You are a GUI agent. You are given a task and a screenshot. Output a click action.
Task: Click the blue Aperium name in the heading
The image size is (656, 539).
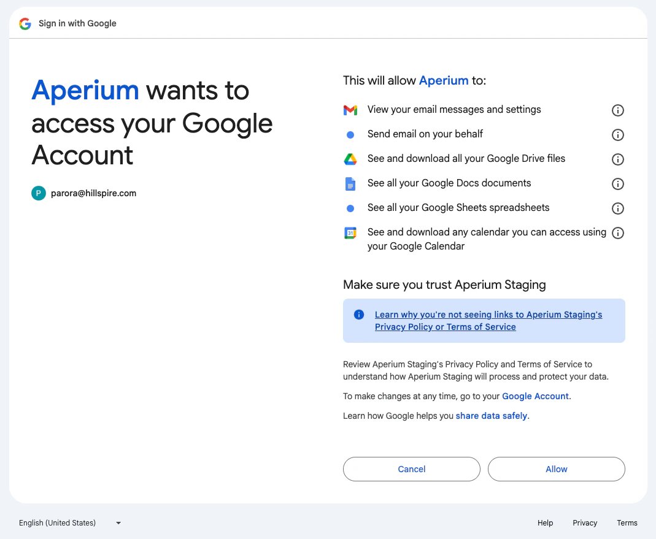click(x=85, y=90)
